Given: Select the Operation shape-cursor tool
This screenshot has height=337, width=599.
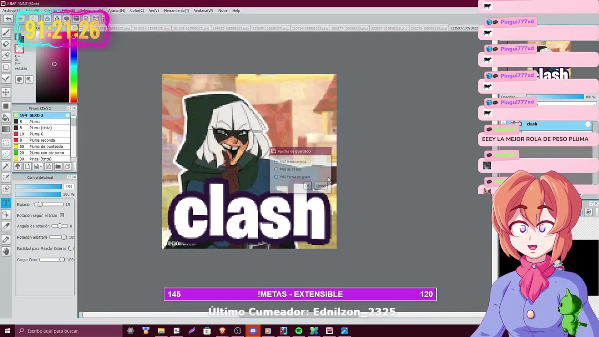Looking at the screenshot, I should (x=6, y=214).
